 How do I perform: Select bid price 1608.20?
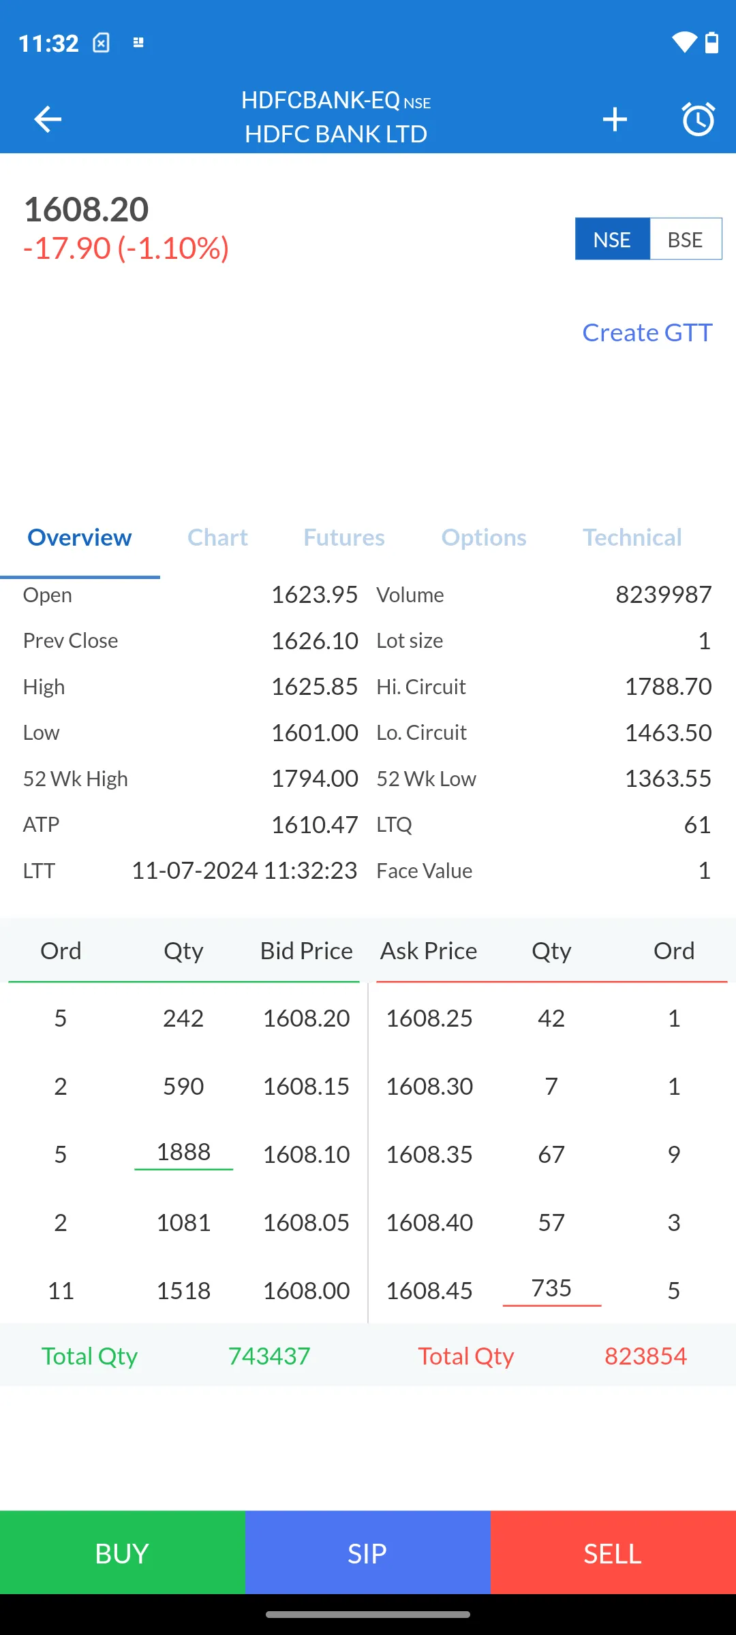[x=307, y=1018]
